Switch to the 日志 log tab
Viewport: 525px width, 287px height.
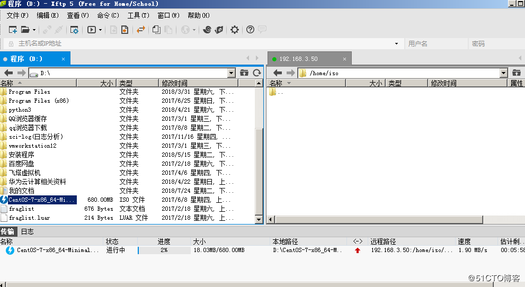click(27, 231)
